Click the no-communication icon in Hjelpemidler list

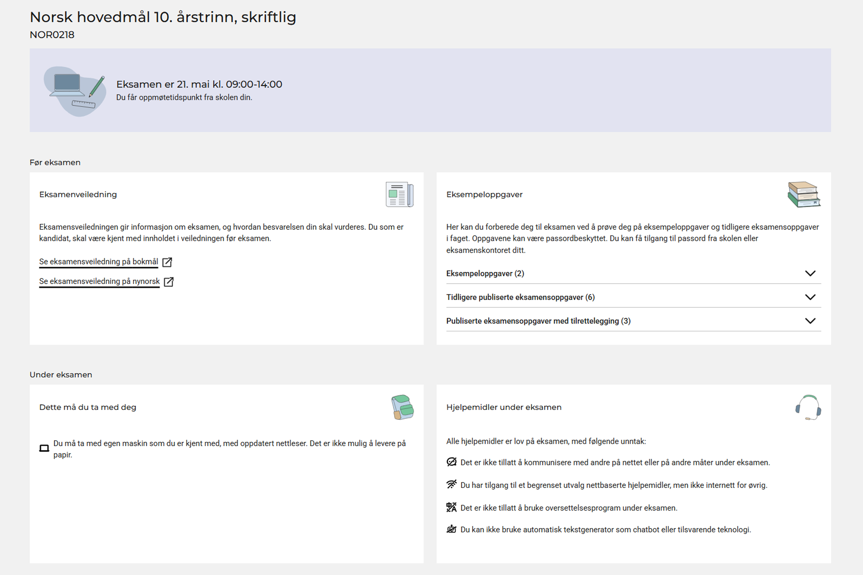coord(451,462)
